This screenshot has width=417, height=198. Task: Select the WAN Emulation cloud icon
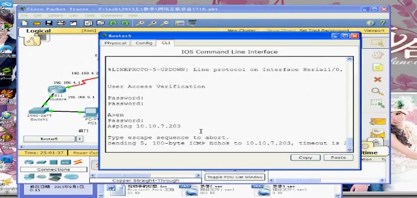click(41, 177)
